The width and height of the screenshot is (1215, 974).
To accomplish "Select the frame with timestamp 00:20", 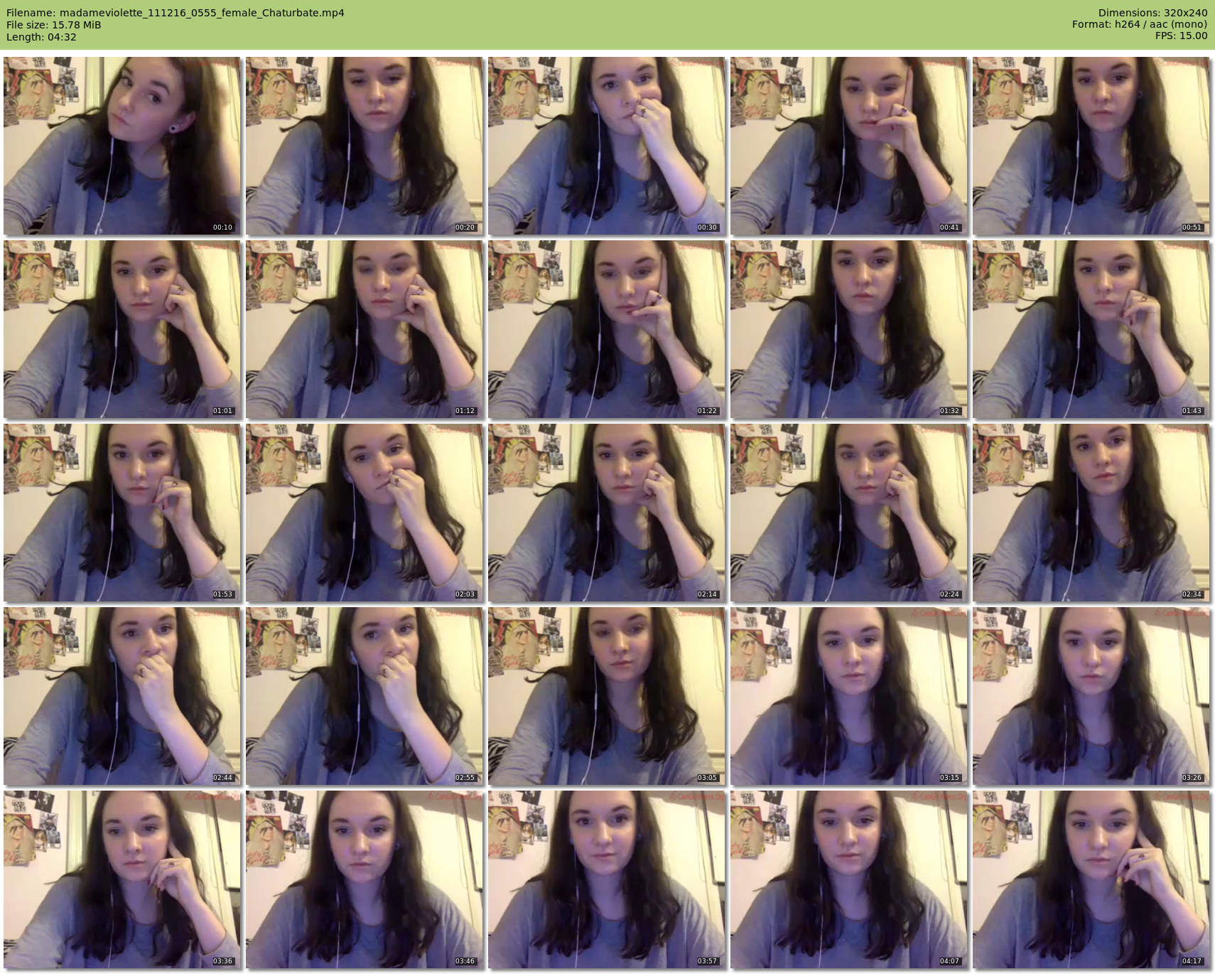I will (364, 146).
